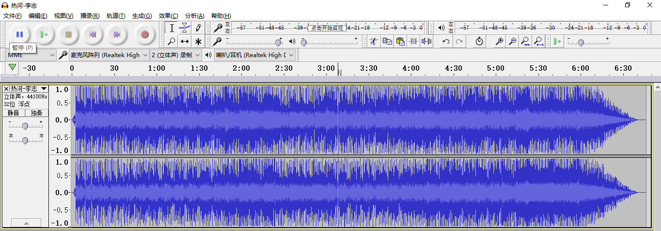The width and height of the screenshot is (661, 231).
Task: Open the 效果(C) menu
Action: 168,16
